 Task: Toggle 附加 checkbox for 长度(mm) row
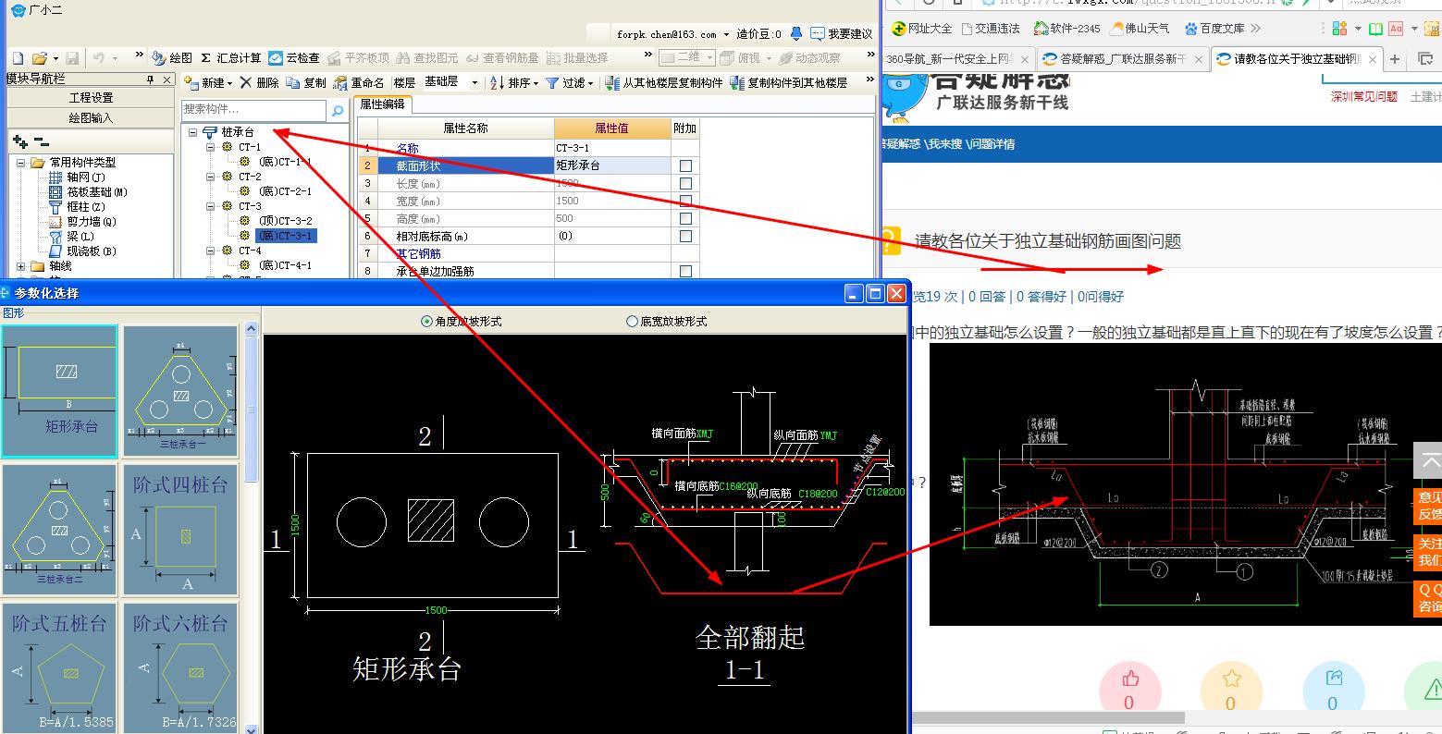click(685, 183)
